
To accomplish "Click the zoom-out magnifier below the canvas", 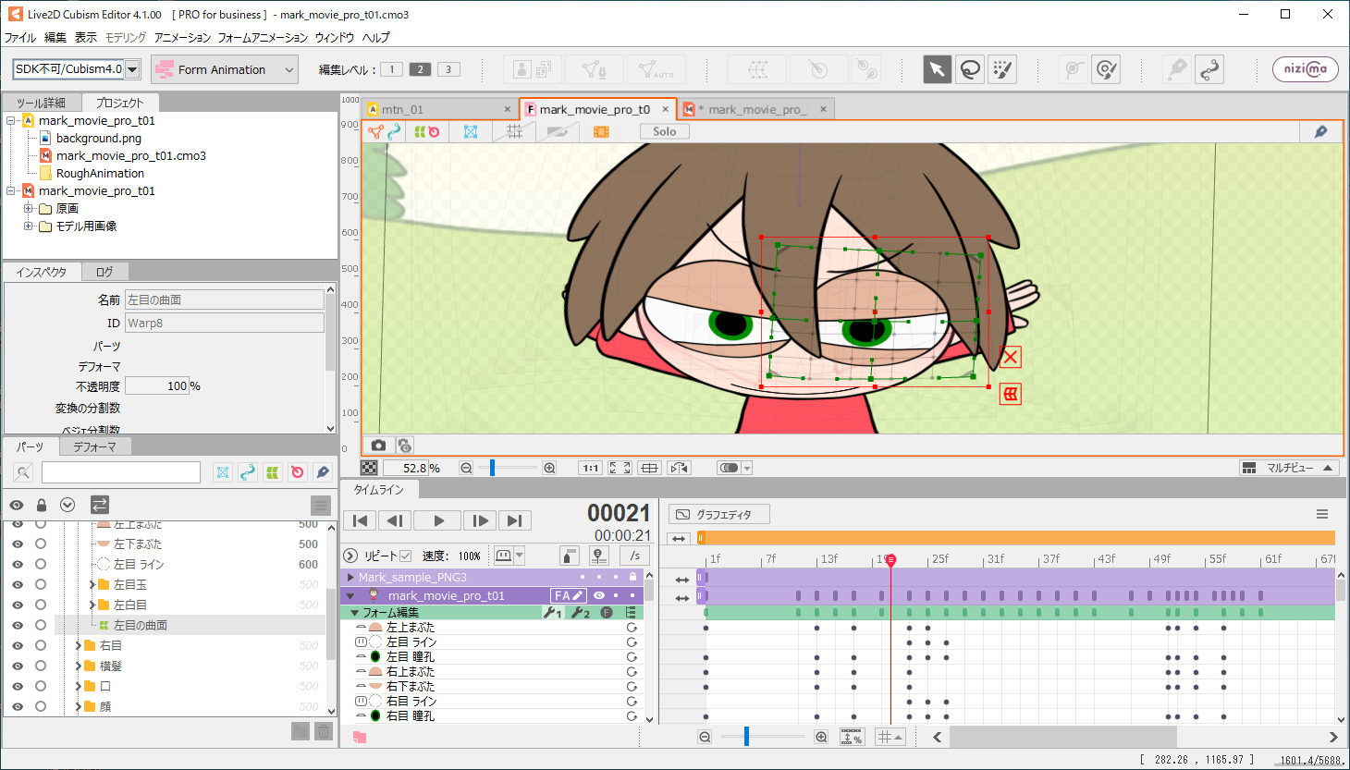I will [x=466, y=468].
